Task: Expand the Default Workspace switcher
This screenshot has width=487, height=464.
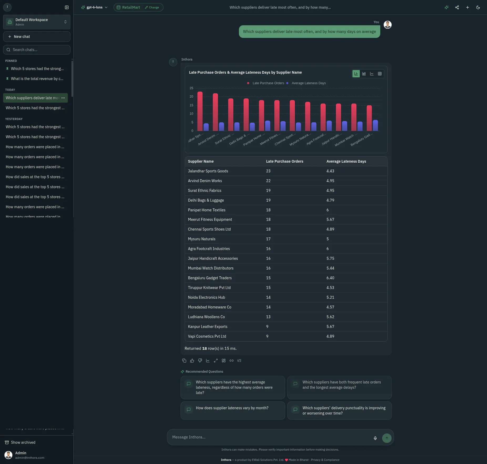Action: (37, 22)
